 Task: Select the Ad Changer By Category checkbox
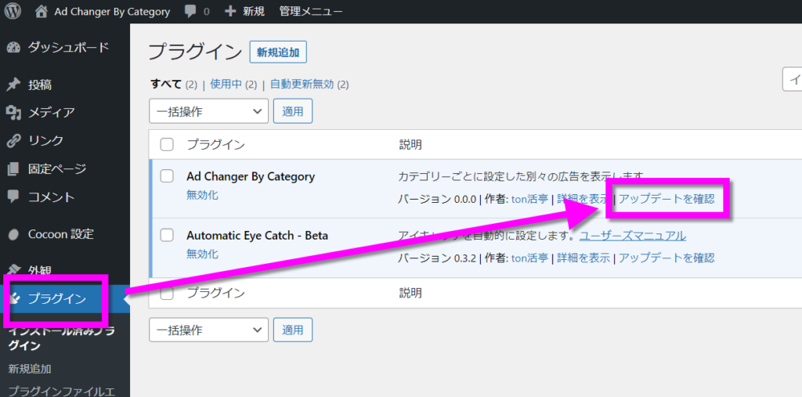pyautogui.click(x=167, y=176)
